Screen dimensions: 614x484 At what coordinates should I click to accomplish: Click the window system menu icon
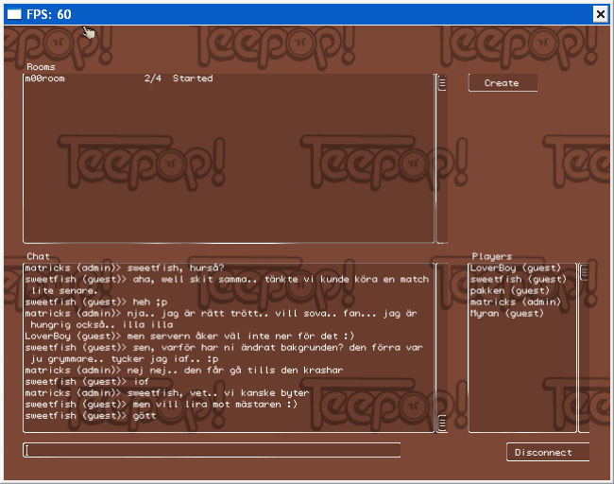click(14, 14)
